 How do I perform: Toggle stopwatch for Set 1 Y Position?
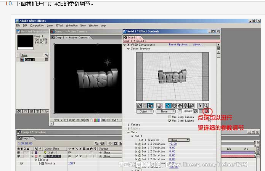pyautogui.click(x=140, y=148)
